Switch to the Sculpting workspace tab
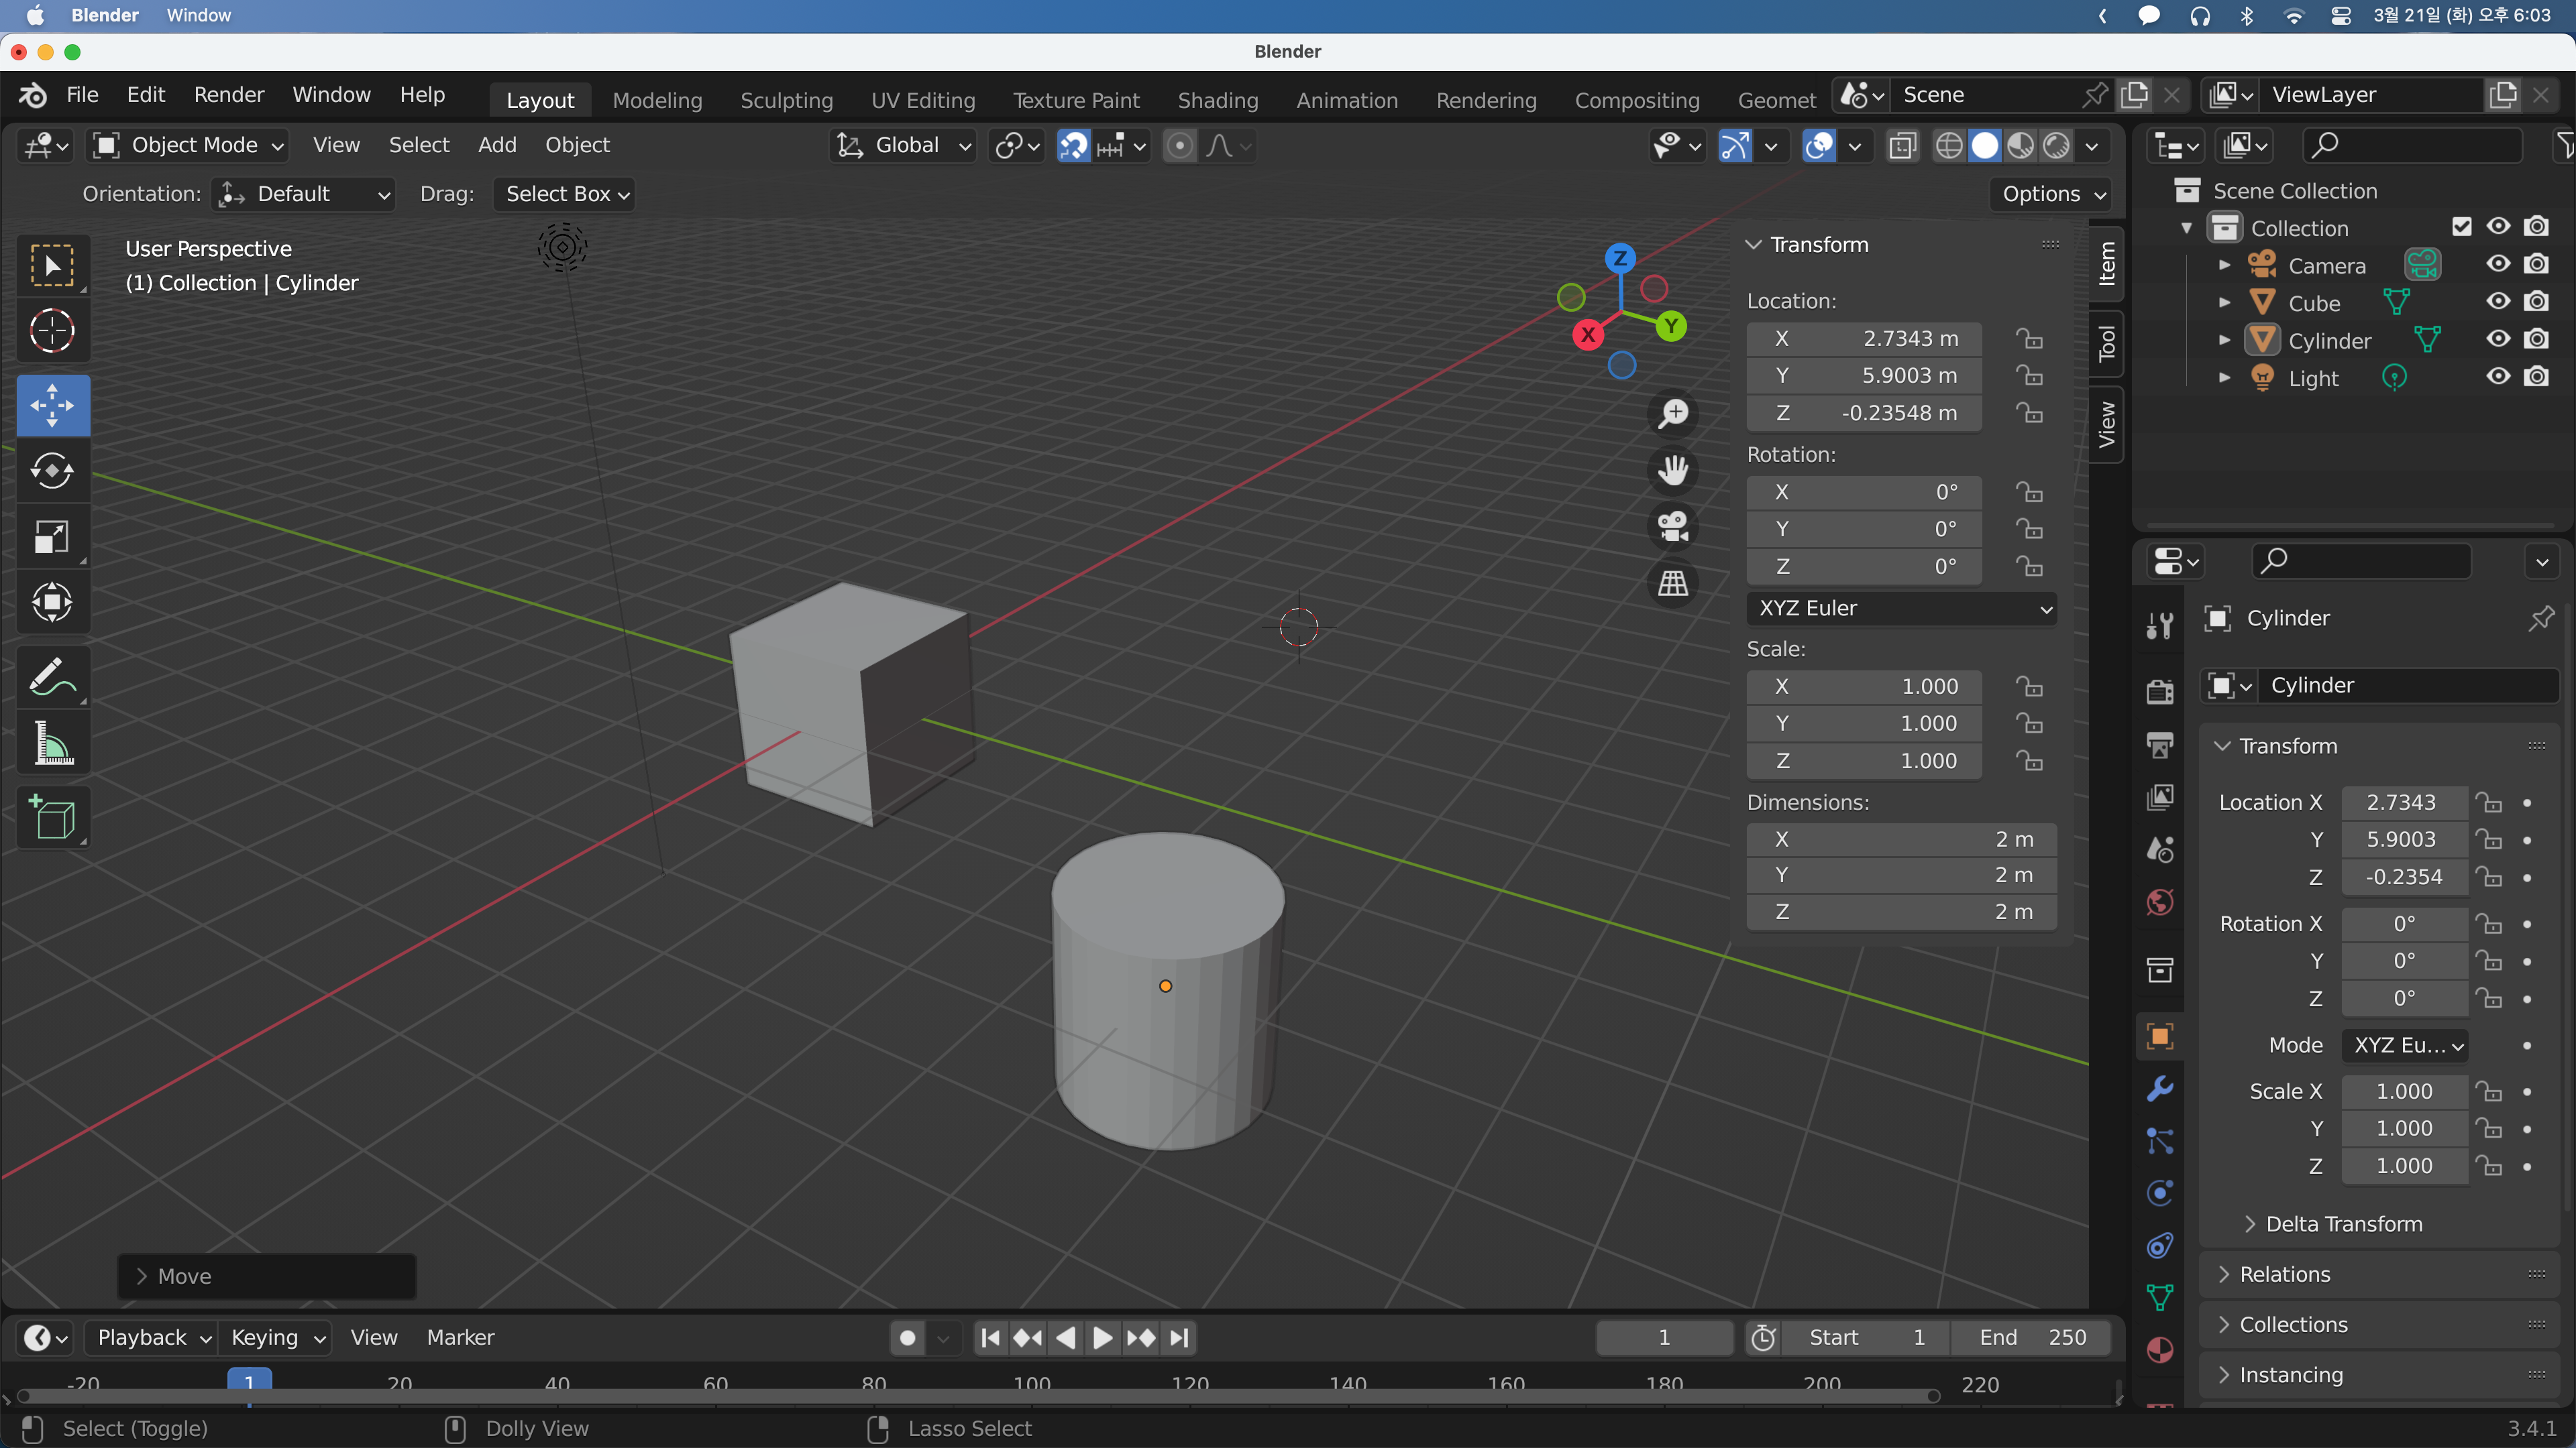This screenshot has height=1448, width=2576. pos(786,100)
